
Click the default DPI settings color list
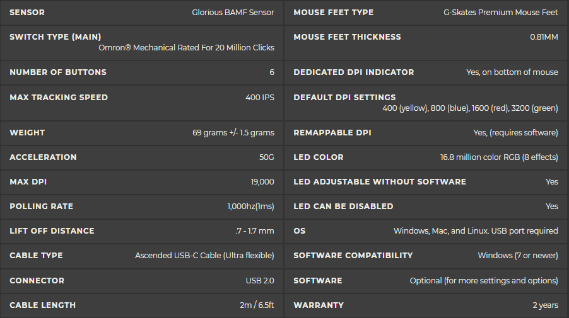(x=470, y=108)
